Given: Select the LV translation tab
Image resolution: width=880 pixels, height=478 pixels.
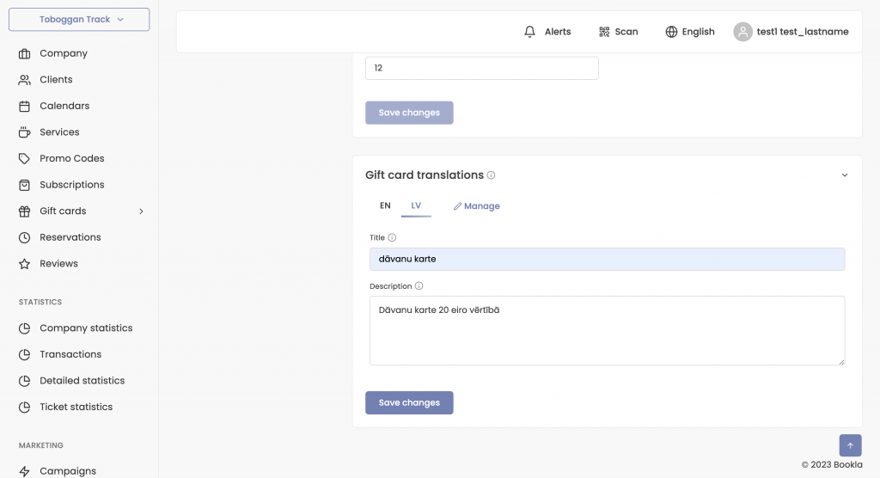Looking at the screenshot, I should [x=416, y=205].
